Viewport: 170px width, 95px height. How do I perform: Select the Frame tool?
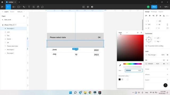(x=14, y=7)
